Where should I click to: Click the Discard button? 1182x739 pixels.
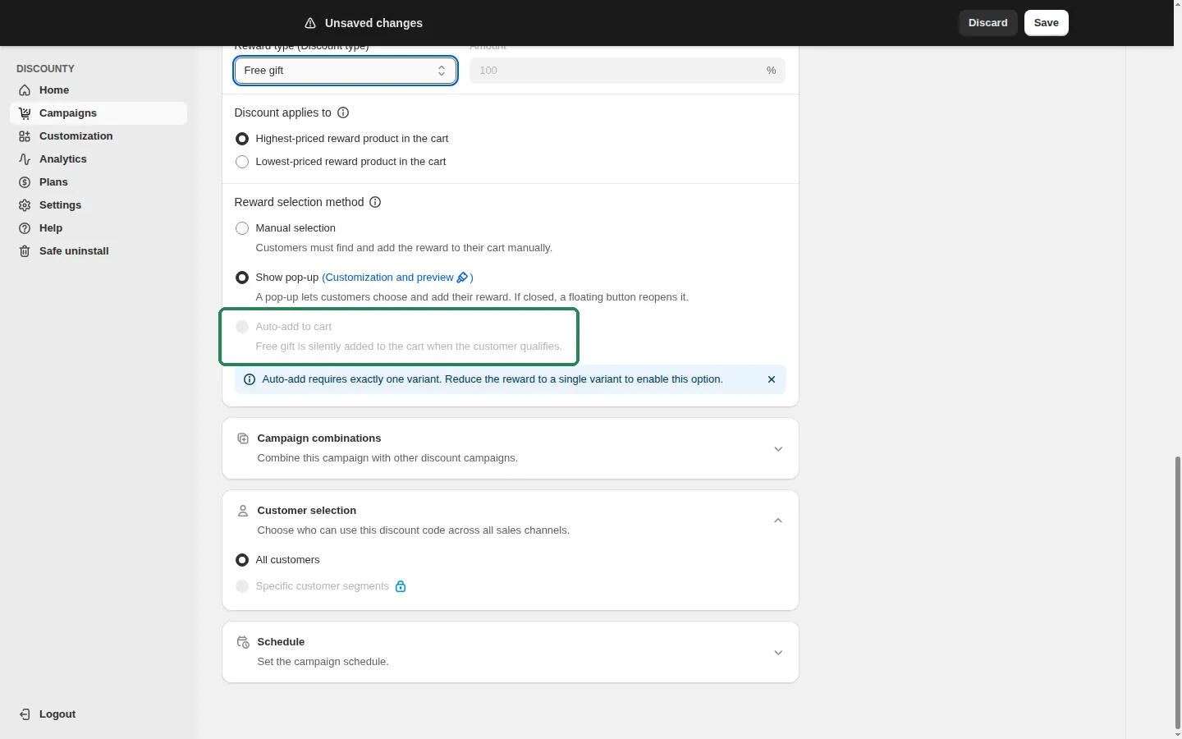[x=988, y=23]
